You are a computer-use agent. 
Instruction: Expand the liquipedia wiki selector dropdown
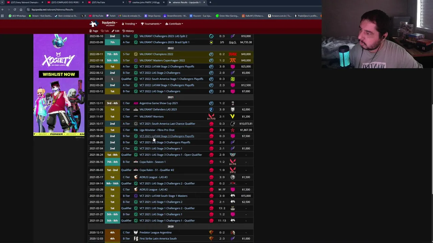coord(110,24)
